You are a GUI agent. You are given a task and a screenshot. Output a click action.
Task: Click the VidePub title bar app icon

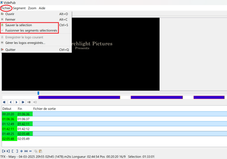(1, 2)
